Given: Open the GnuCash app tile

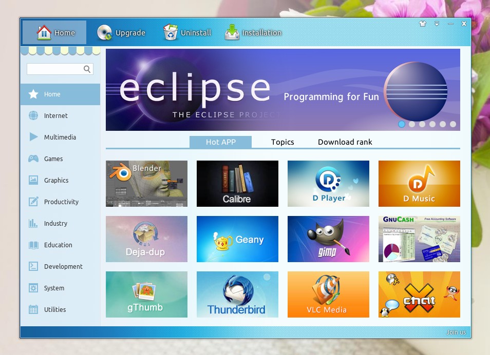Looking at the screenshot, I should [x=419, y=239].
